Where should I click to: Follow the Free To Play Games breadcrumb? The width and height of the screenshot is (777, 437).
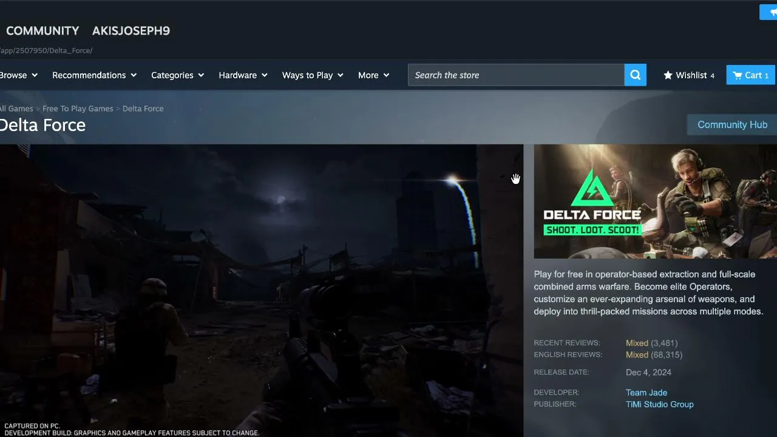point(78,109)
